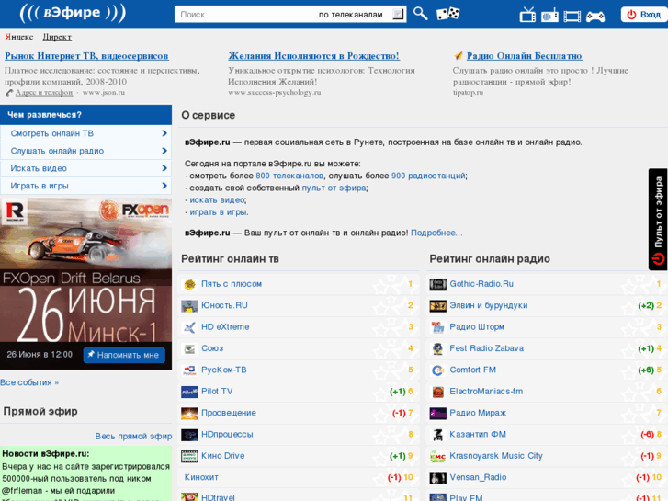The width and height of the screenshot is (668, 501).
Task: Expand chevron next to Смотреть онлайн ТВ
Action: click(164, 133)
